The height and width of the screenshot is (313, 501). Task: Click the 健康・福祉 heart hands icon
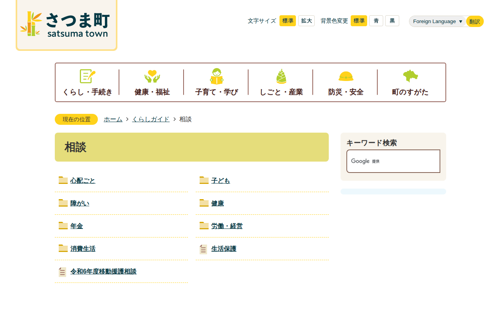pyautogui.click(x=152, y=76)
